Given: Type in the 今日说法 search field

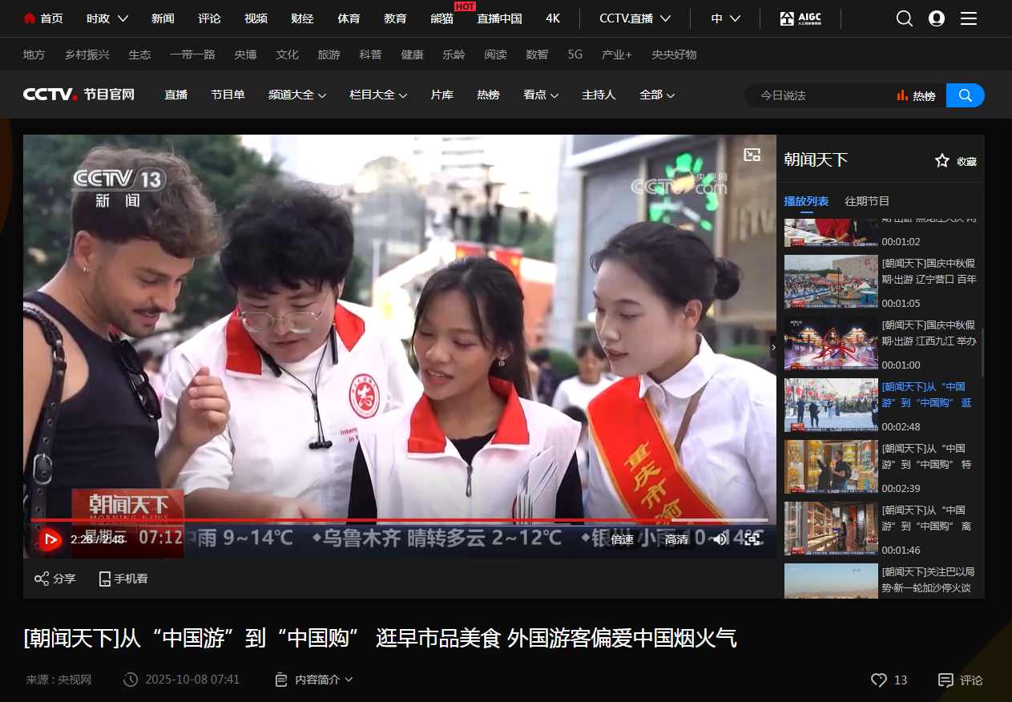Looking at the screenshot, I should point(821,95).
